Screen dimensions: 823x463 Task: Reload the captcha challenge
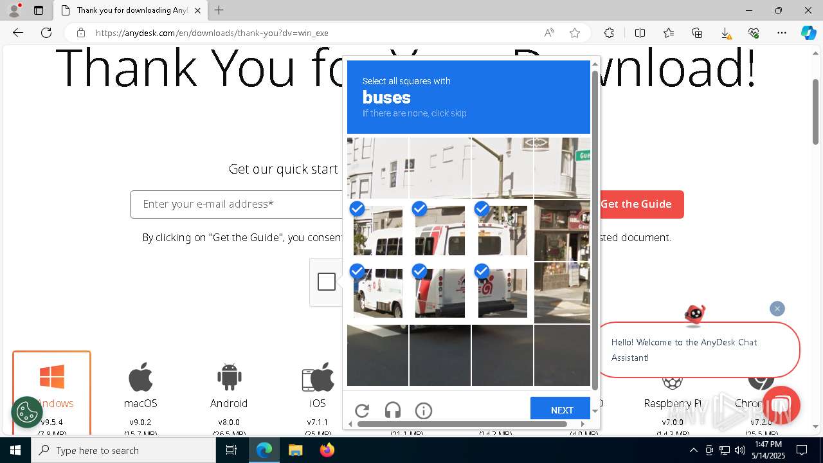362,410
